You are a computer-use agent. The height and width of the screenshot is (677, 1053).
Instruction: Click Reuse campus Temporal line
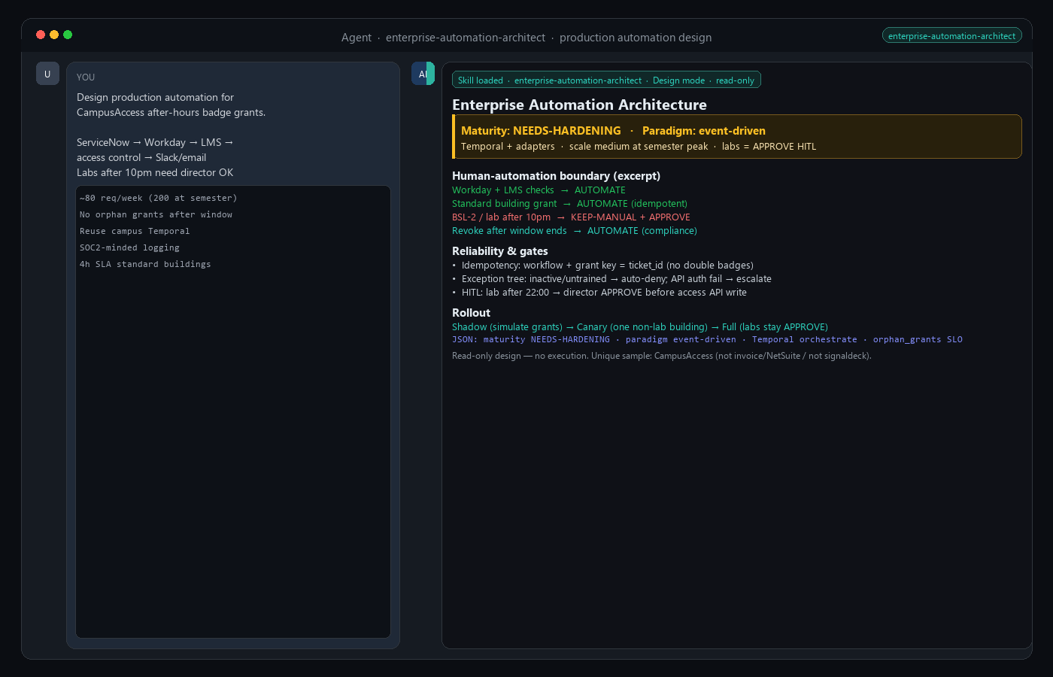[135, 231]
